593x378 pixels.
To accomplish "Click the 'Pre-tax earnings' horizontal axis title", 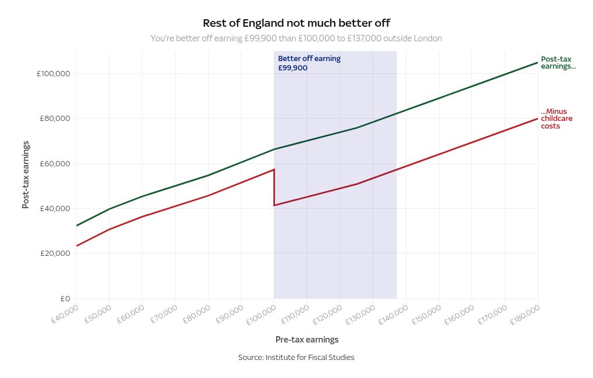I will (x=306, y=340).
